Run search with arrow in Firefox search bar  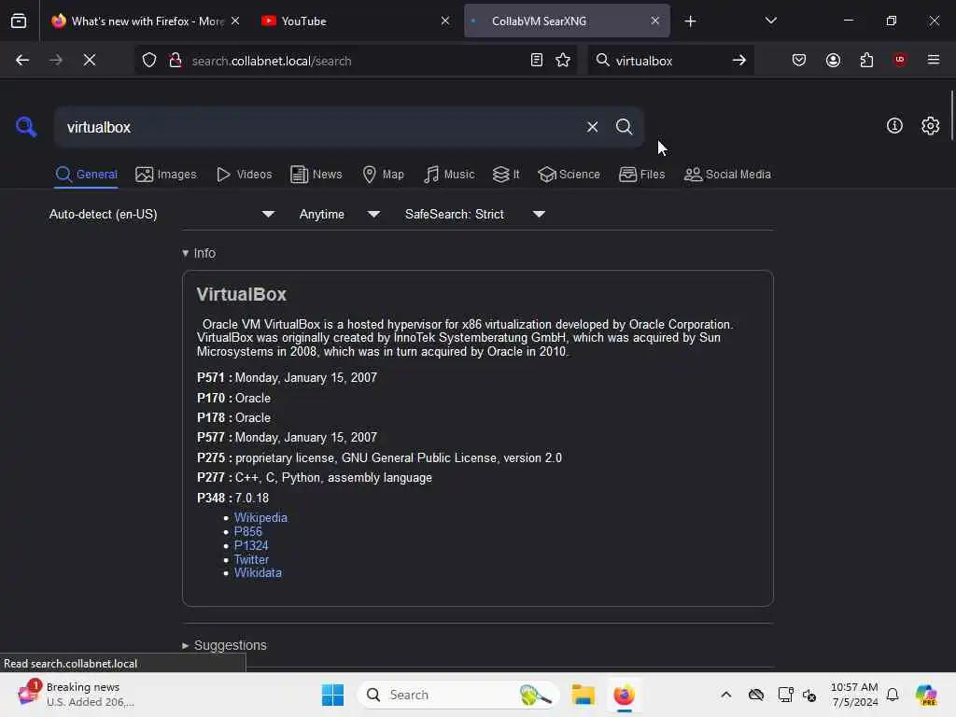739,61
